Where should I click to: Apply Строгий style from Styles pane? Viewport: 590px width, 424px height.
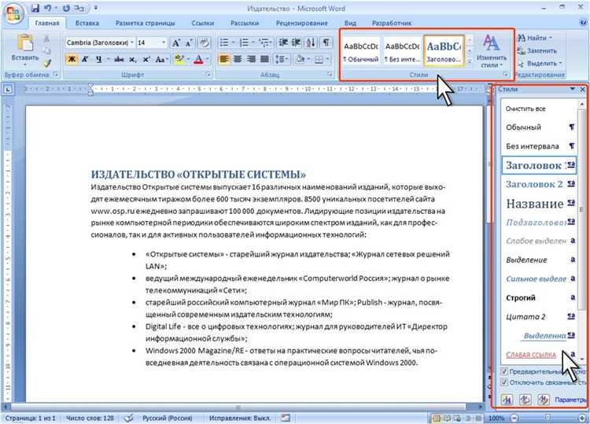(539, 297)
